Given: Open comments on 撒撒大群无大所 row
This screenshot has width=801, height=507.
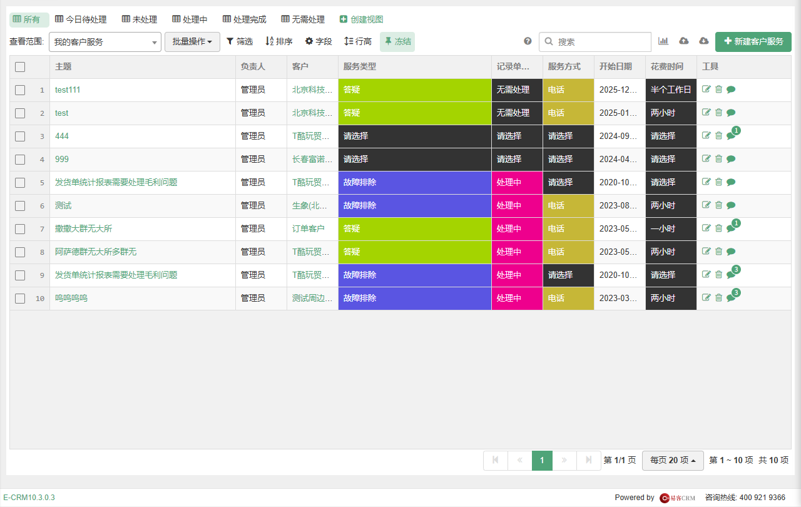Looking at the screenshot, I should click(731, 228).
